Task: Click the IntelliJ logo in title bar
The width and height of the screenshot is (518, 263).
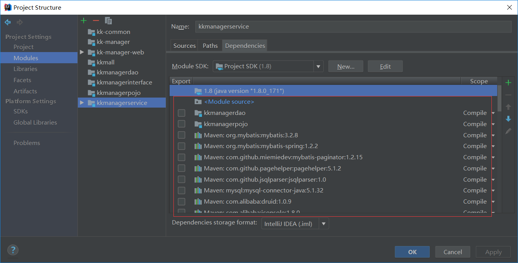Action: click(7, 7)
